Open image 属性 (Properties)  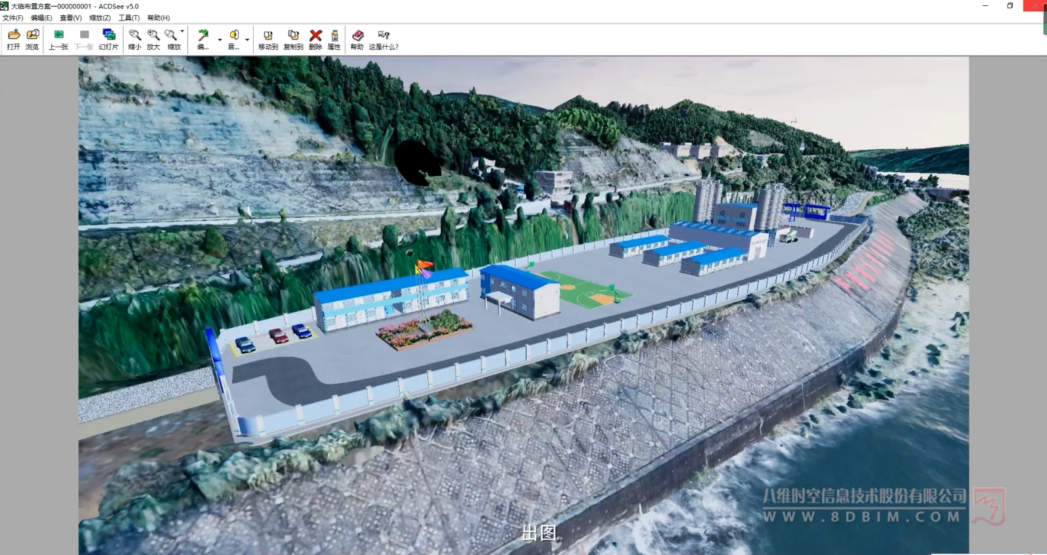coord(334,39)
